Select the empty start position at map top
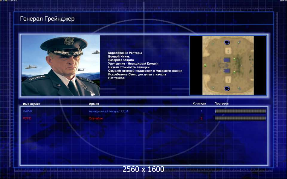The image size is (287, 179). pos(227,42)
